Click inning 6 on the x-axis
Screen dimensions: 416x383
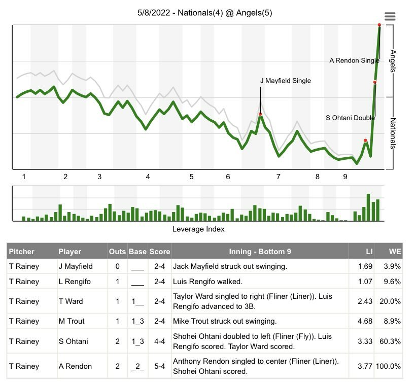[228, 177]
